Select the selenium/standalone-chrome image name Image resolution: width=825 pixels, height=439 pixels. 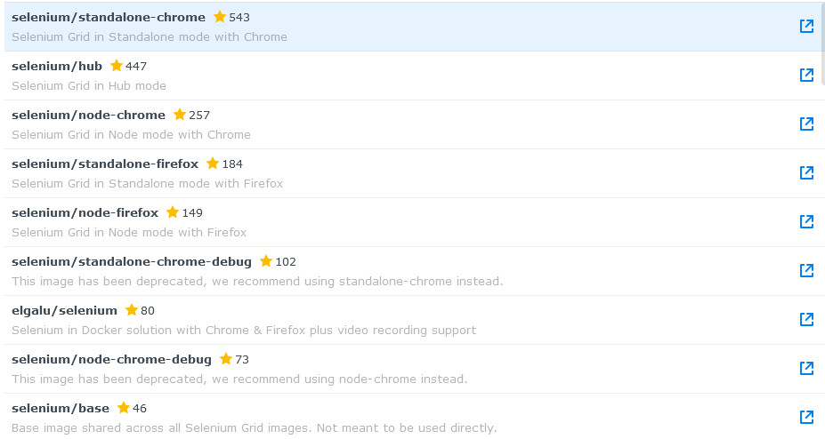109,18
